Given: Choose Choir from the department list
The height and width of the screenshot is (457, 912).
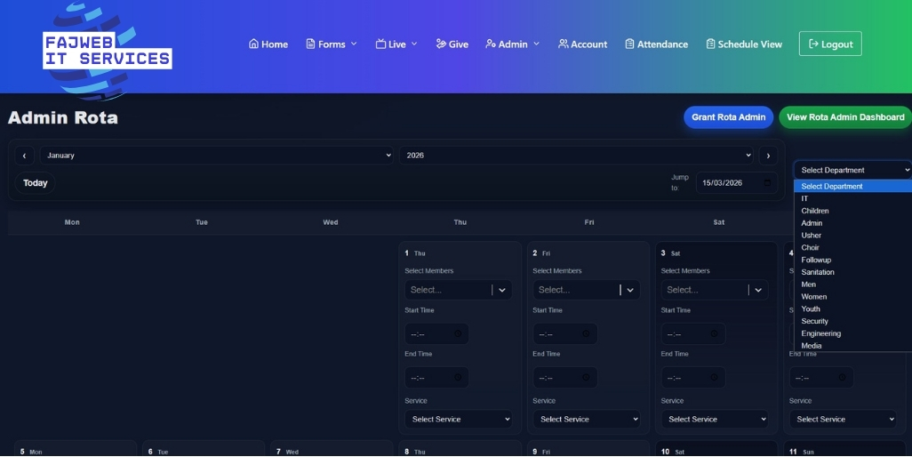Looking at the screenshot, I should pos(810,248).
